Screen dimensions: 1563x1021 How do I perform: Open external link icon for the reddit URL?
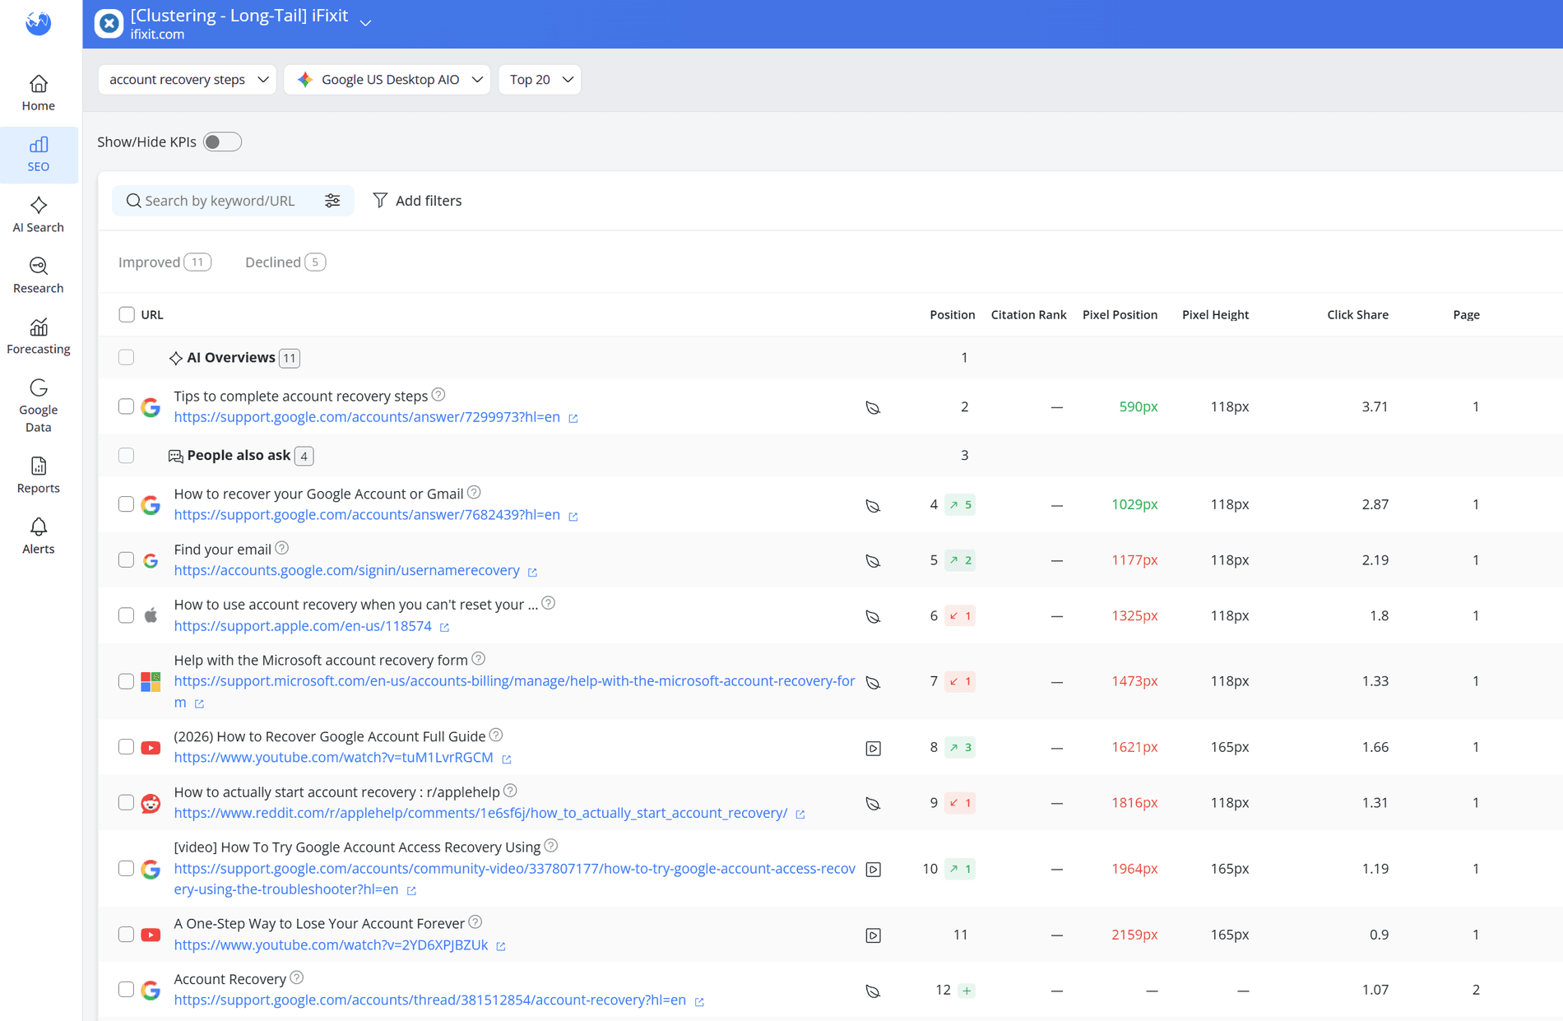pyautogui.click(x=800, y=814)
